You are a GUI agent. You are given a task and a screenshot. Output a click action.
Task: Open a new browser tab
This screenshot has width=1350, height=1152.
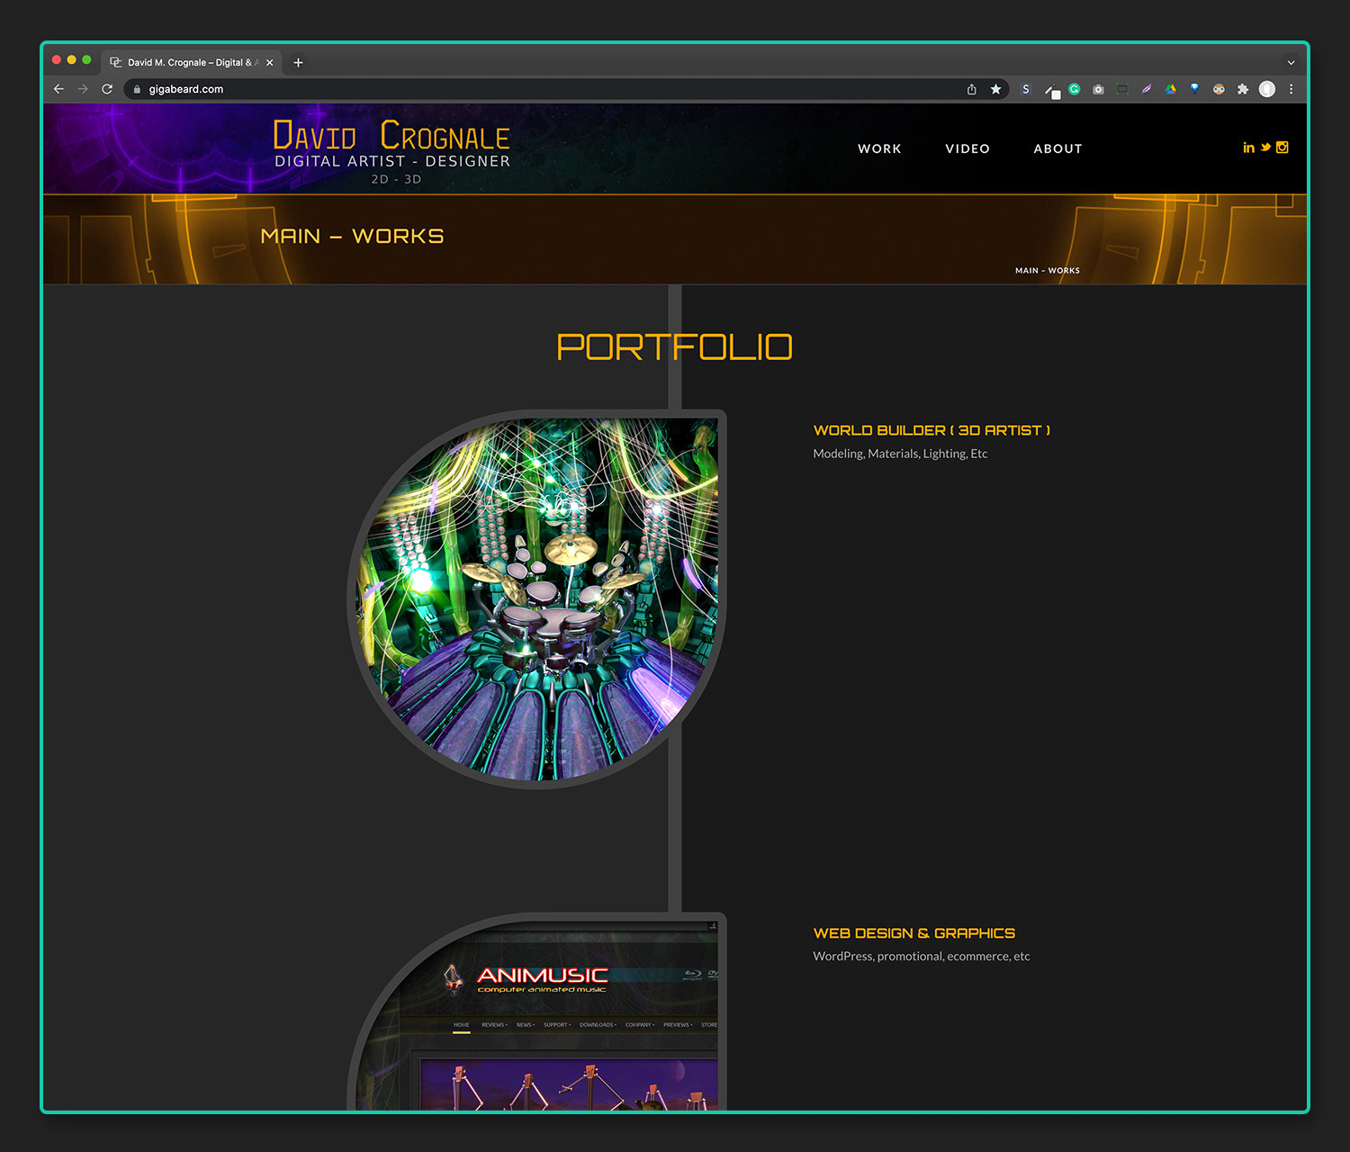[298, 62]
